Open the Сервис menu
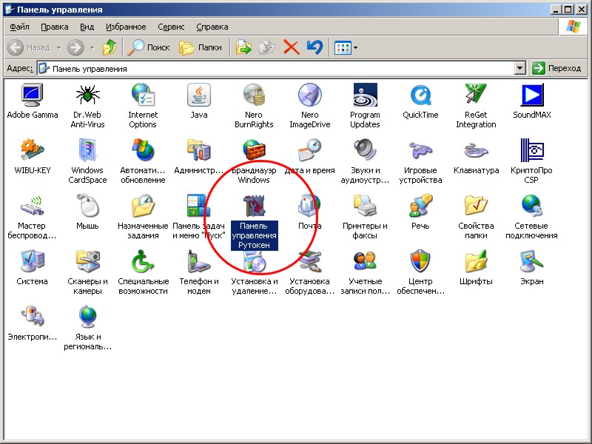The image size is (592, 444). (171, 27)
